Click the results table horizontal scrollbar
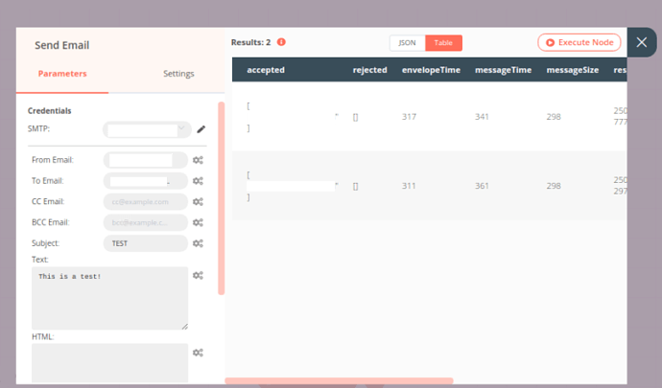The height and width of the screenshot is (388, 662). (339, 380)
